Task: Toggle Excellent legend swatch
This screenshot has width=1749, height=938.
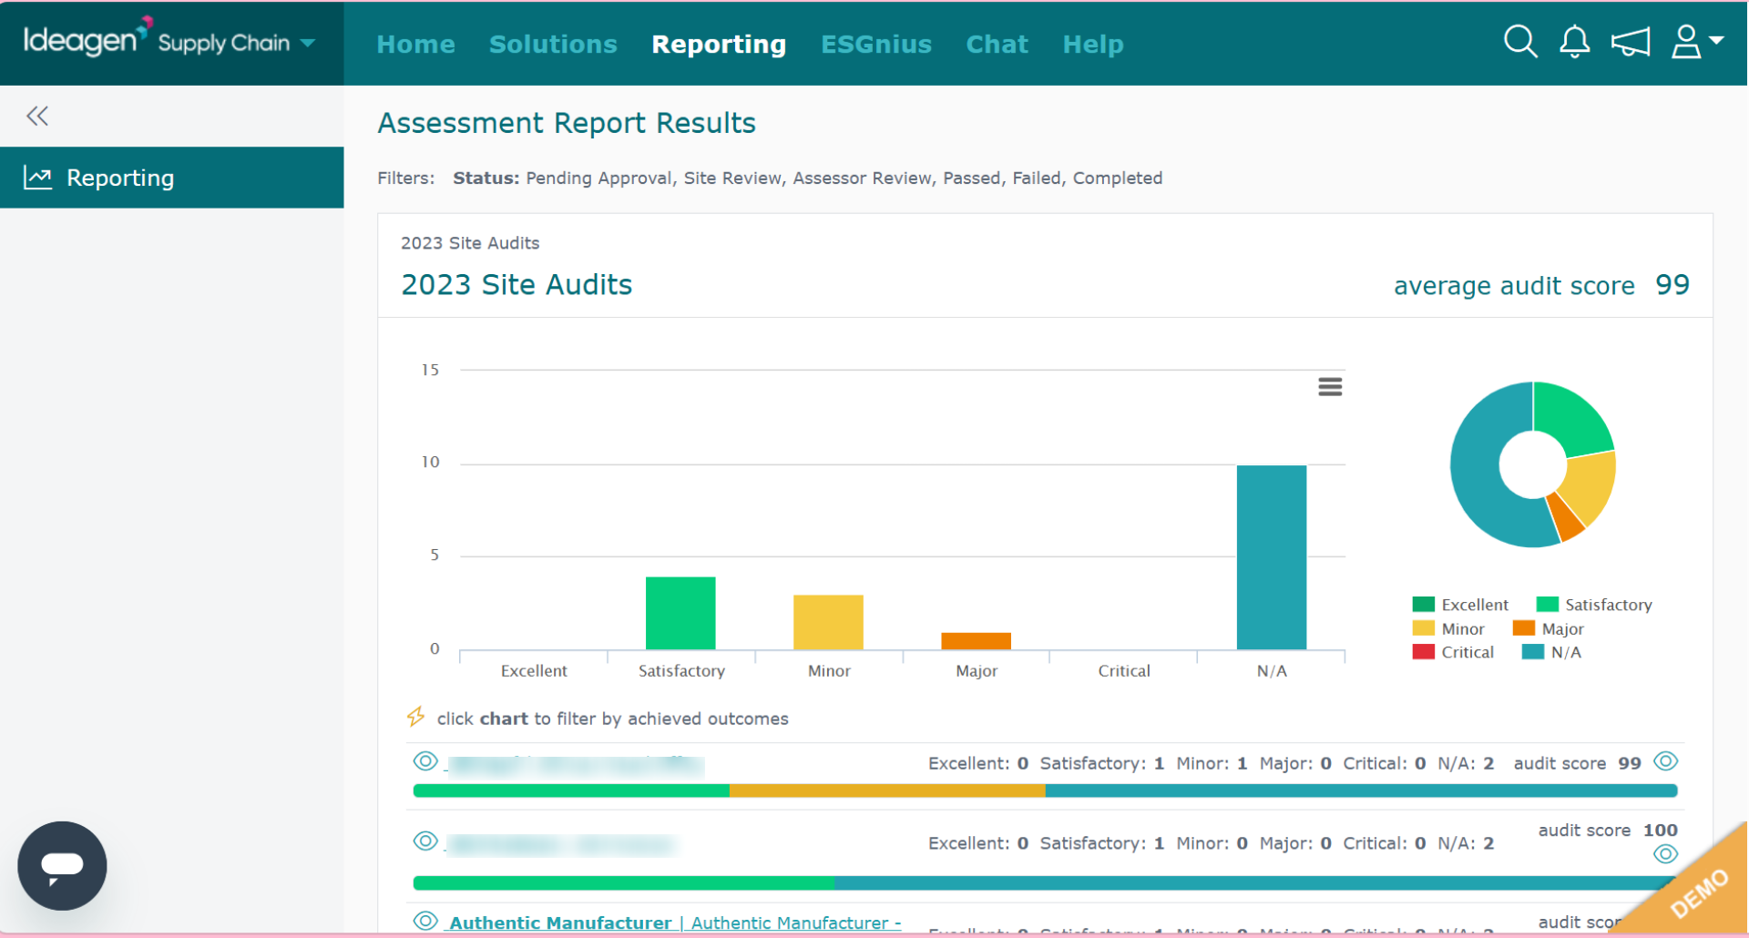Action: pyautogui.click(x=1423, y=605)
